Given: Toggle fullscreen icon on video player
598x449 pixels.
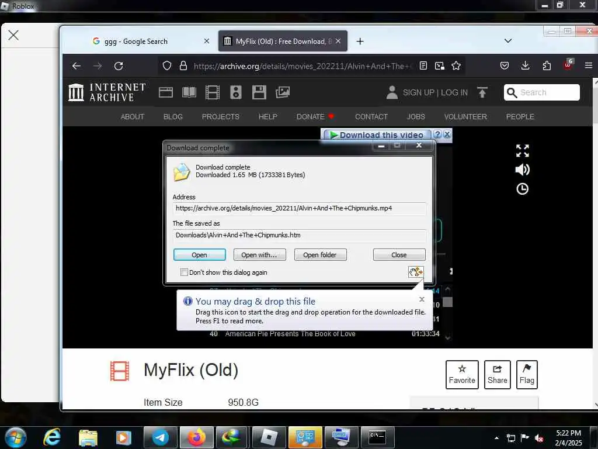Looking at the screenshot, I should 523,151.
